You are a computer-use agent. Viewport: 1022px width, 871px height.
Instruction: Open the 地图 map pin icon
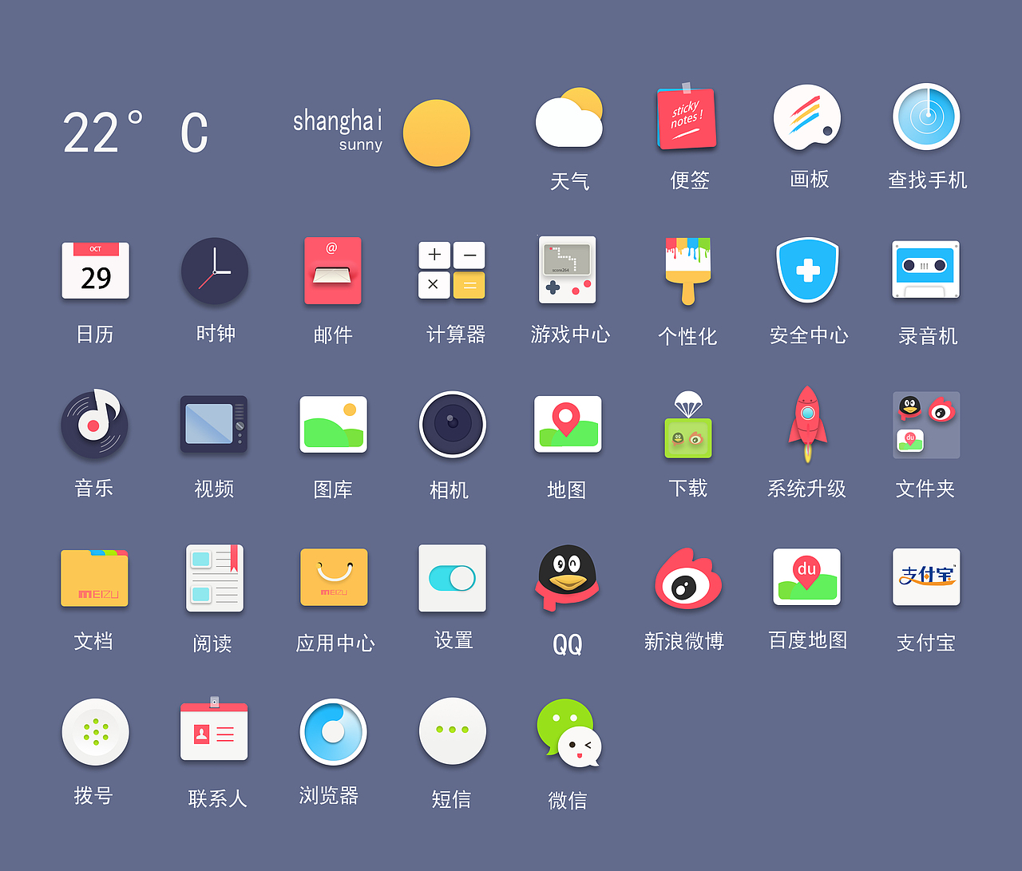point(568,424)
